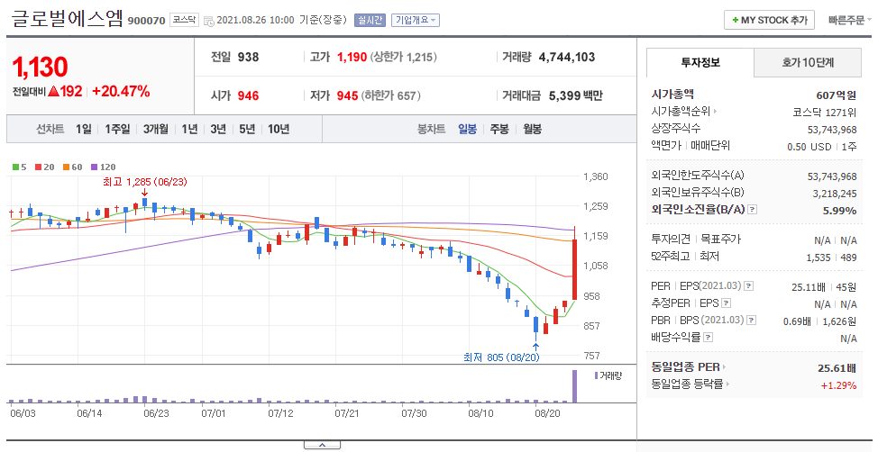The width and height of the screenshot is (878, 452).
Task: Click green 5-day moving average legend
Action: [x=20, y=167]
